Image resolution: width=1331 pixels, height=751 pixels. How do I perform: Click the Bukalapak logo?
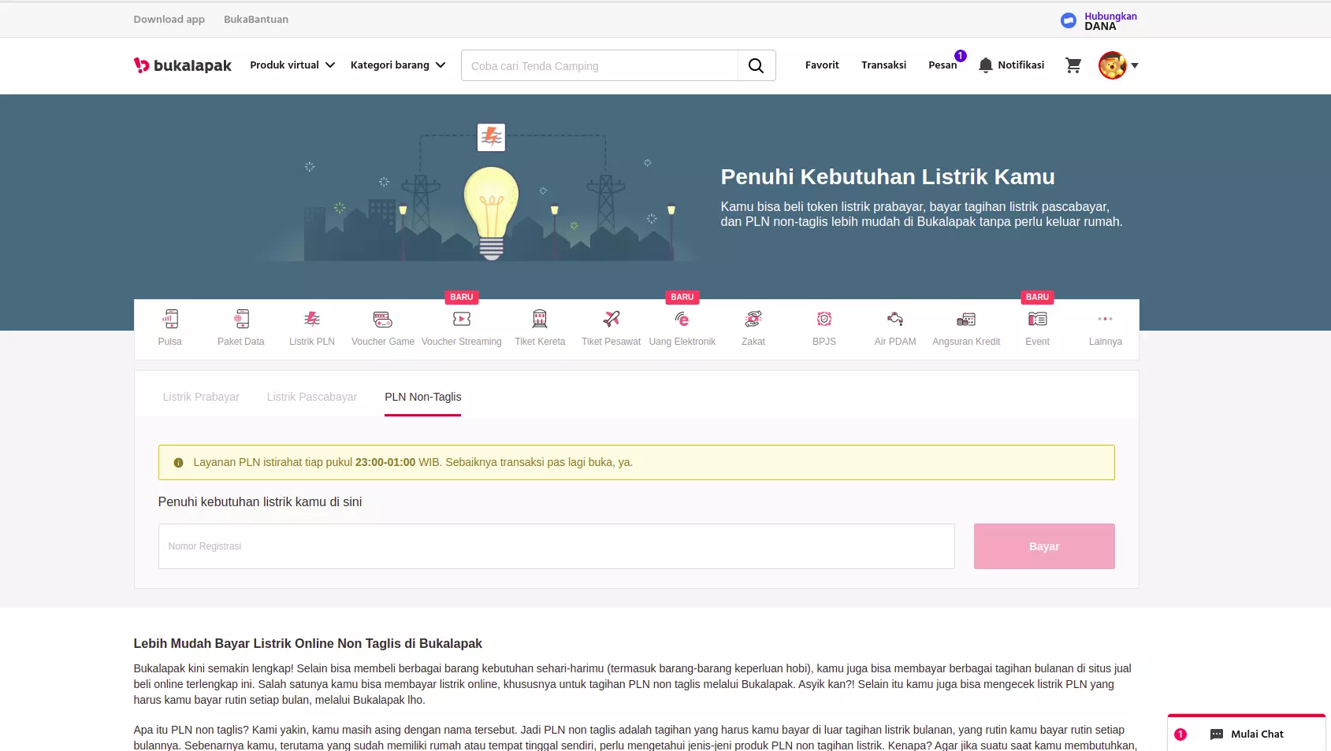pos(183,65)
